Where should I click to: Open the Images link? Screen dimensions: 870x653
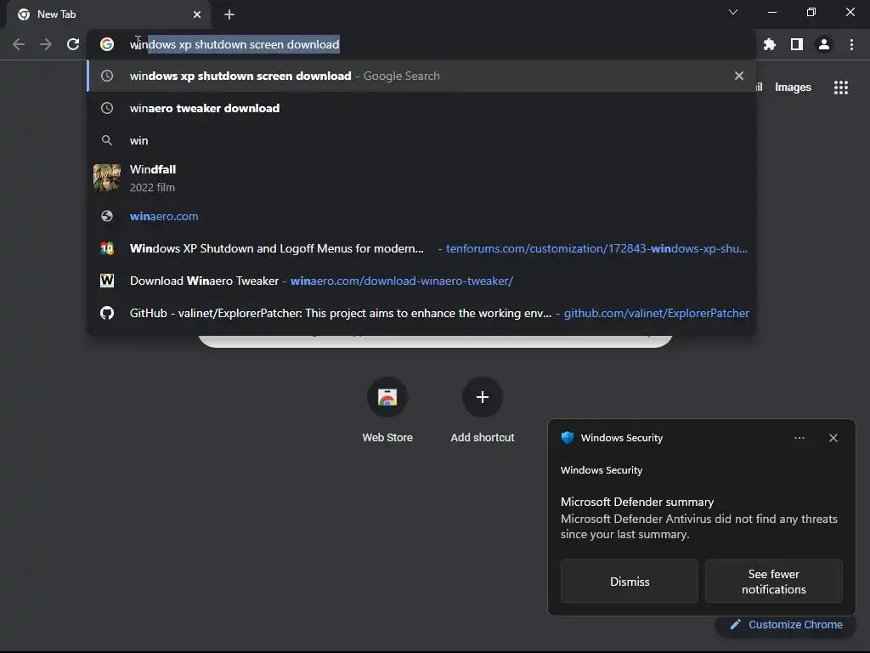tap(793, 88)
